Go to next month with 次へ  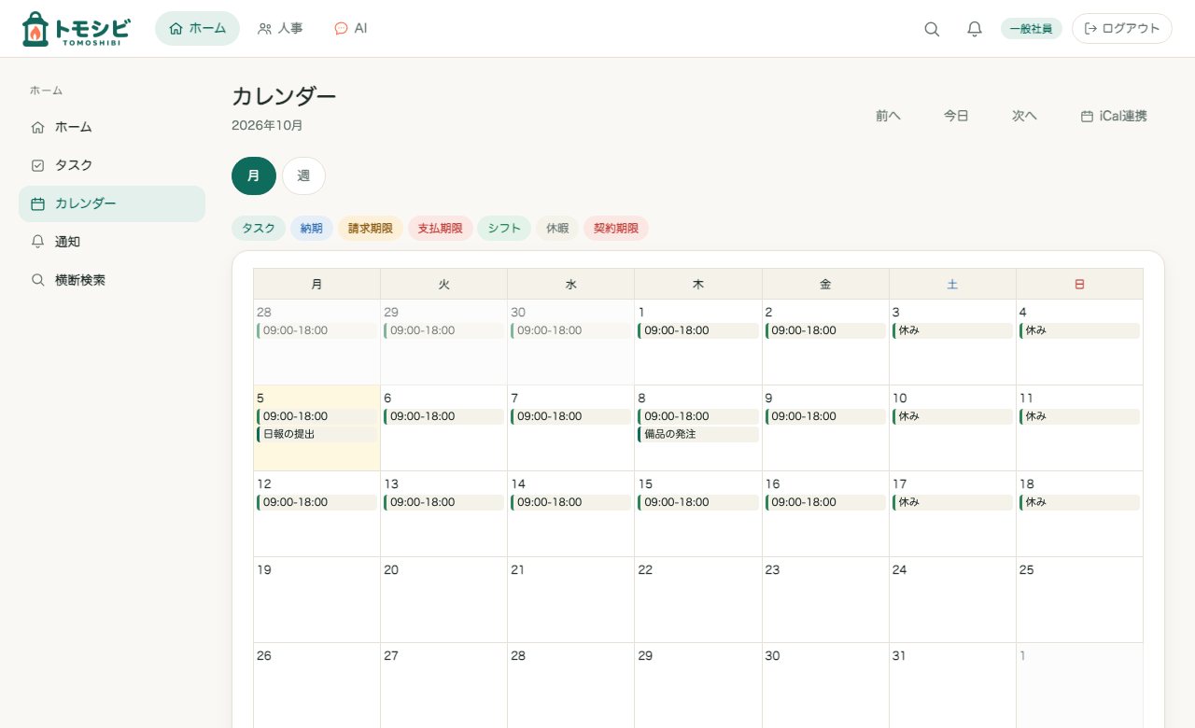(1024, 117)
